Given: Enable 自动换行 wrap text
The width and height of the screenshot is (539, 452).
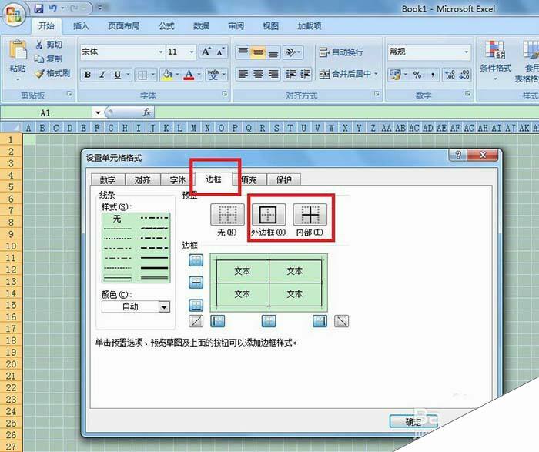Looking at the screenshot, I should click(341, 52).
